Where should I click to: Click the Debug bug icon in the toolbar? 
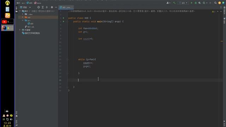[196, 3]
